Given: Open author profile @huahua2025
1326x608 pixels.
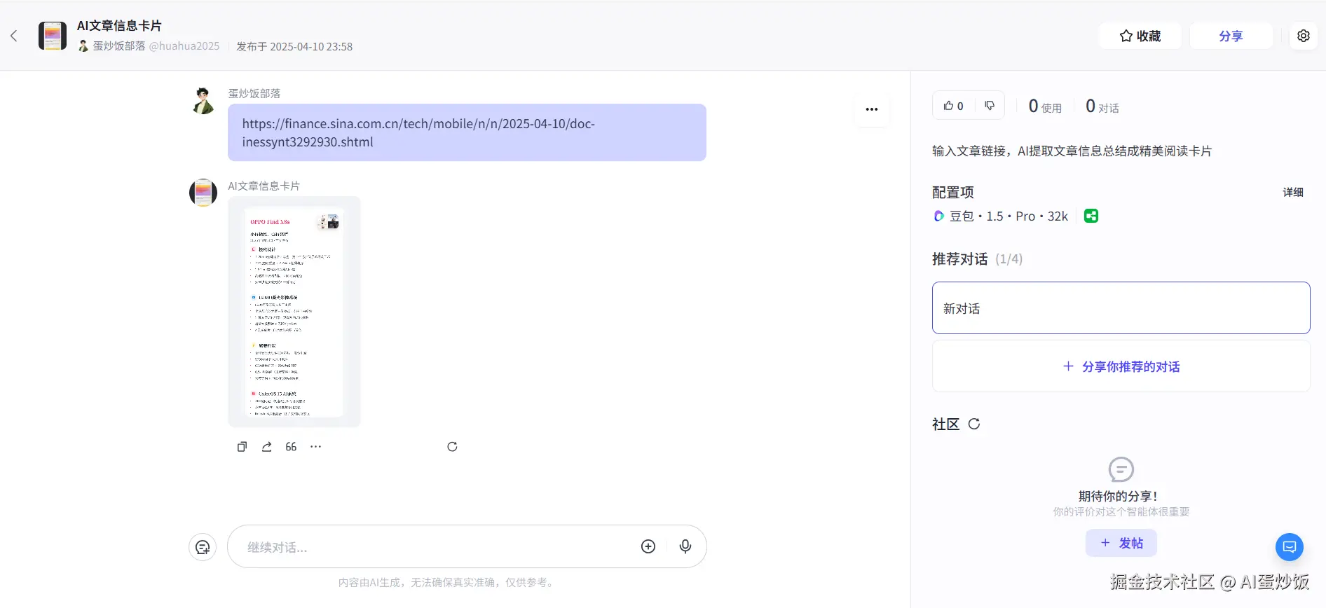Looking at the screenshot, I should (184, 46).
